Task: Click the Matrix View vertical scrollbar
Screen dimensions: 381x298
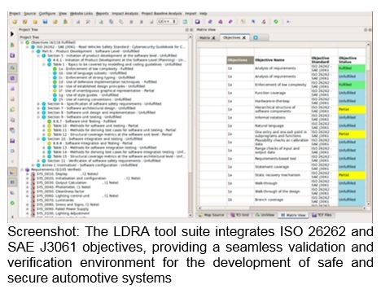Action: (368, 124)
